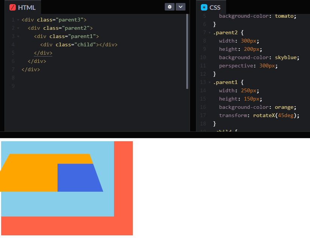
Task: Select the HTML panel tab
Action: pos(23,7)
